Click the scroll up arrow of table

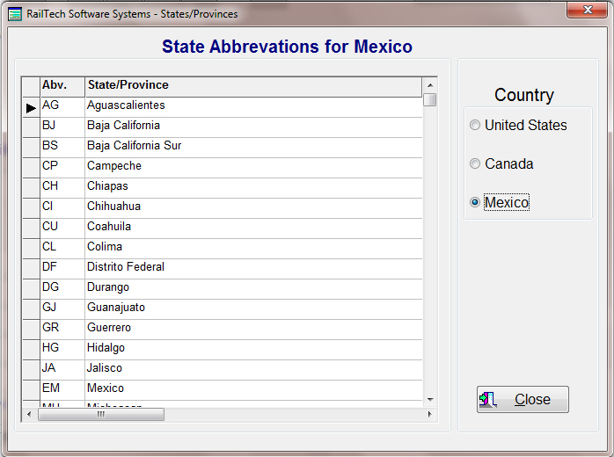pyautogui.click(x=430, y=85)
